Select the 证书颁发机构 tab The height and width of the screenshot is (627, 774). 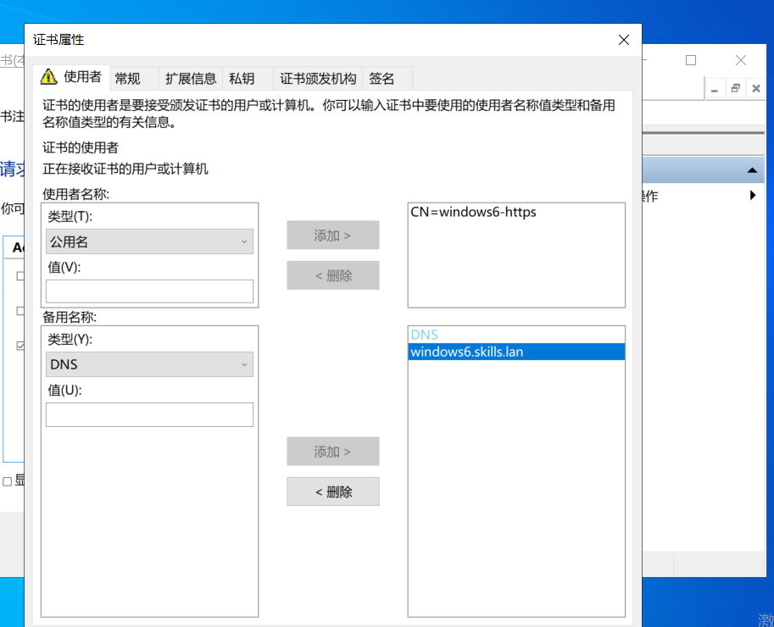[x=318, y=79]
